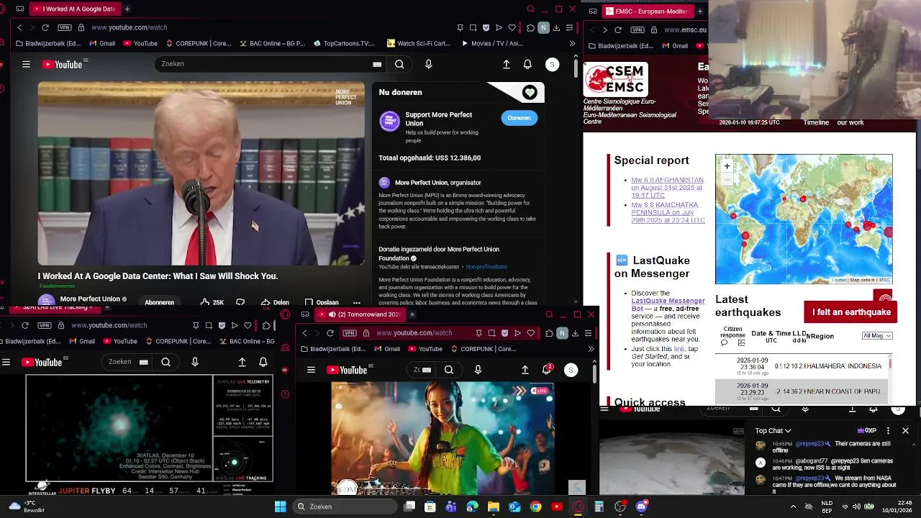Click the YouTube logo in the top-left window

click(63, 64)
